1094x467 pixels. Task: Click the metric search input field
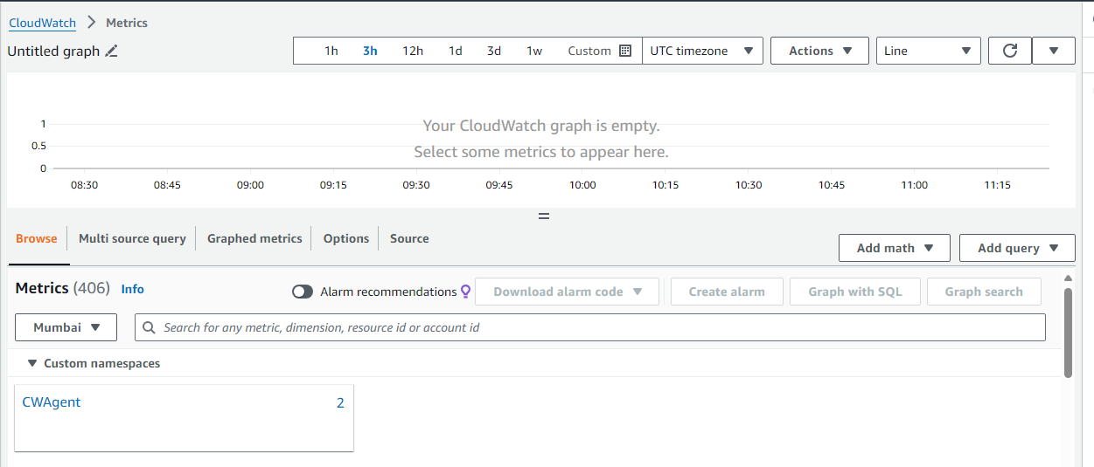tap(590, 327)
